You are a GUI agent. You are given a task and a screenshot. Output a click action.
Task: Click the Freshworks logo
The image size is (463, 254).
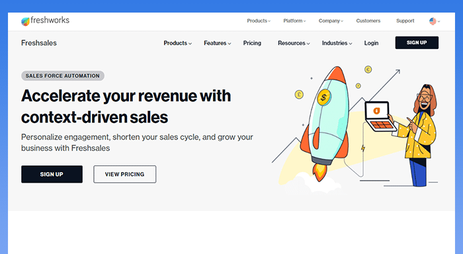(x=45, y=21)
